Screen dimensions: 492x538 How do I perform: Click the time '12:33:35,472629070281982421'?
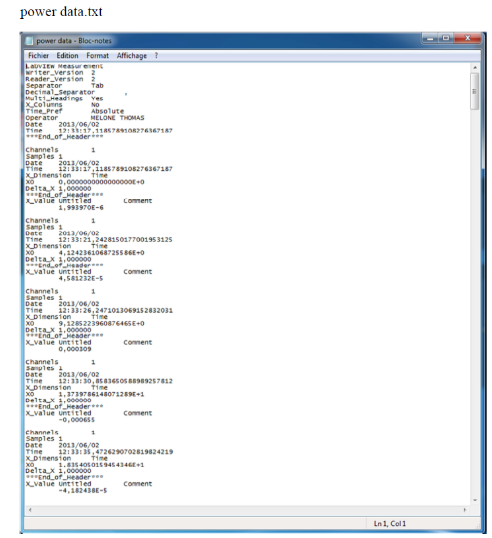(x=116, y=452)
